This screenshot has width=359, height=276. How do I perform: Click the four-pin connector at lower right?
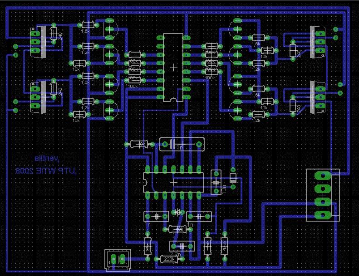(x=323, y=195)
